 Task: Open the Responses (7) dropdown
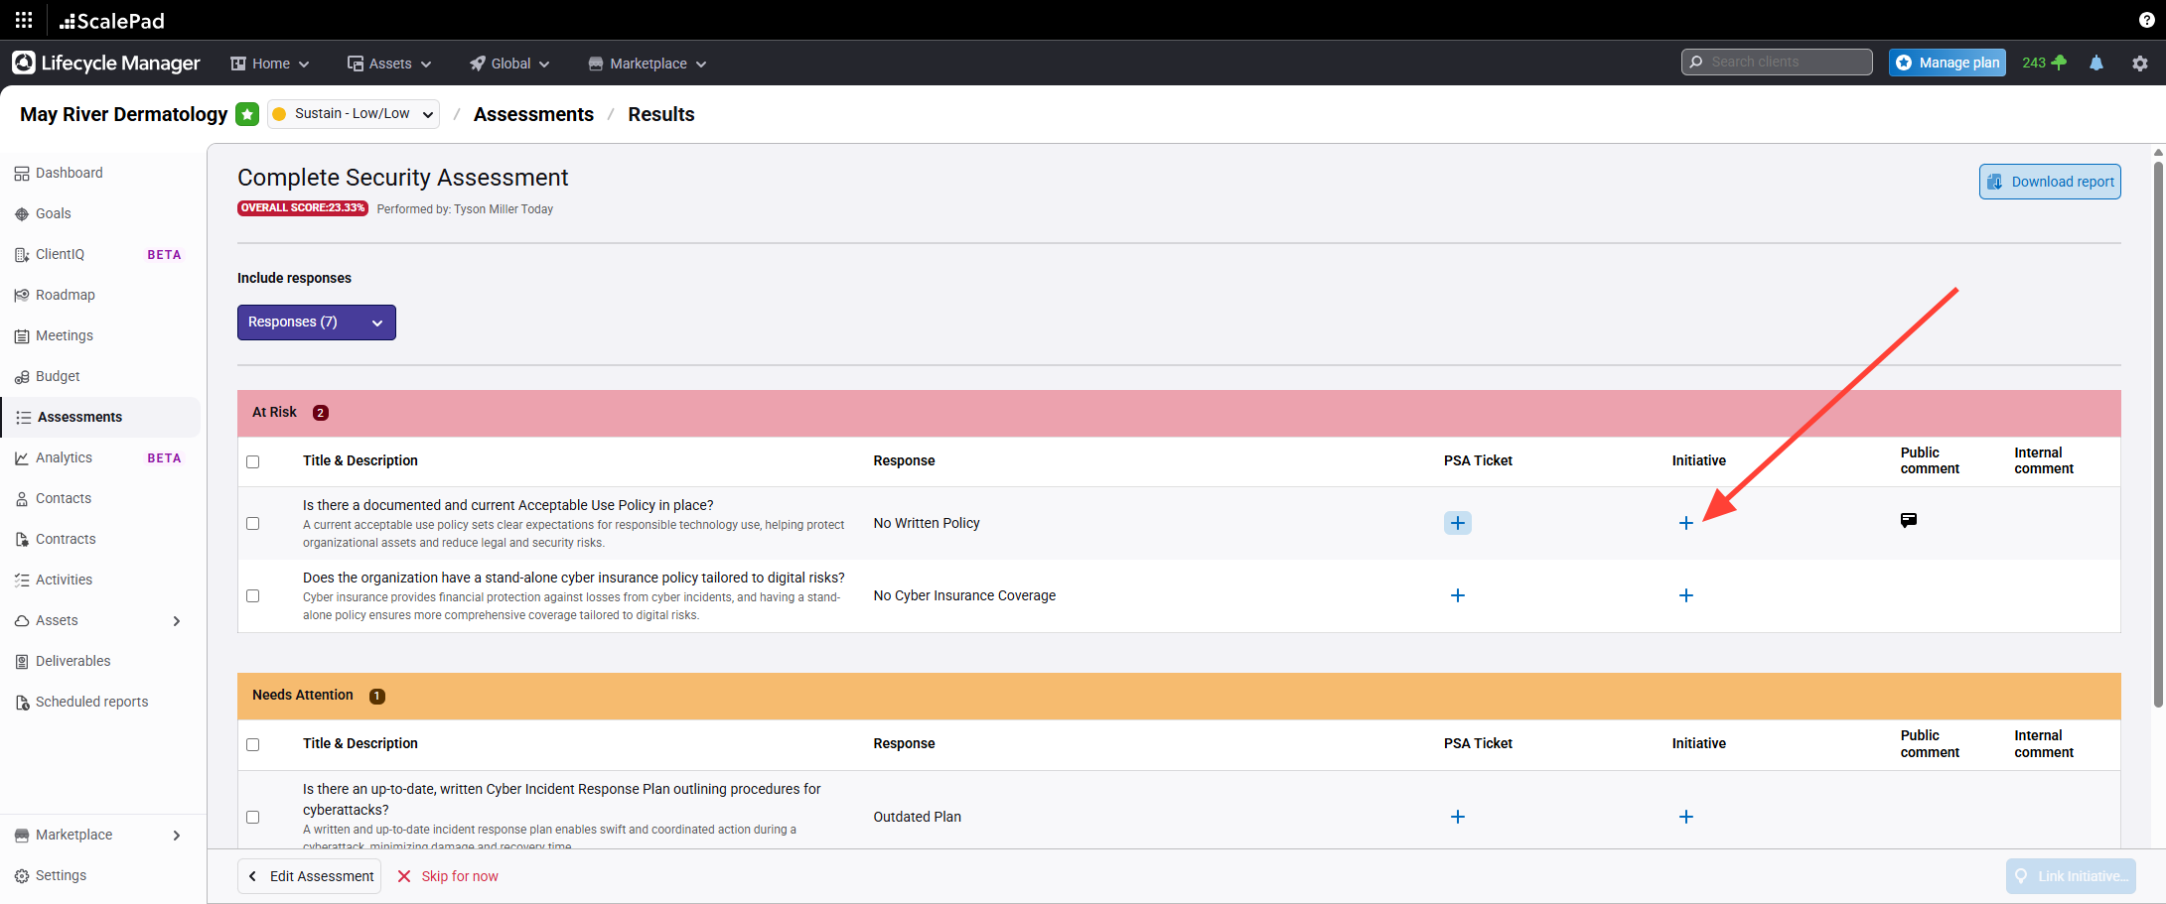316,323
